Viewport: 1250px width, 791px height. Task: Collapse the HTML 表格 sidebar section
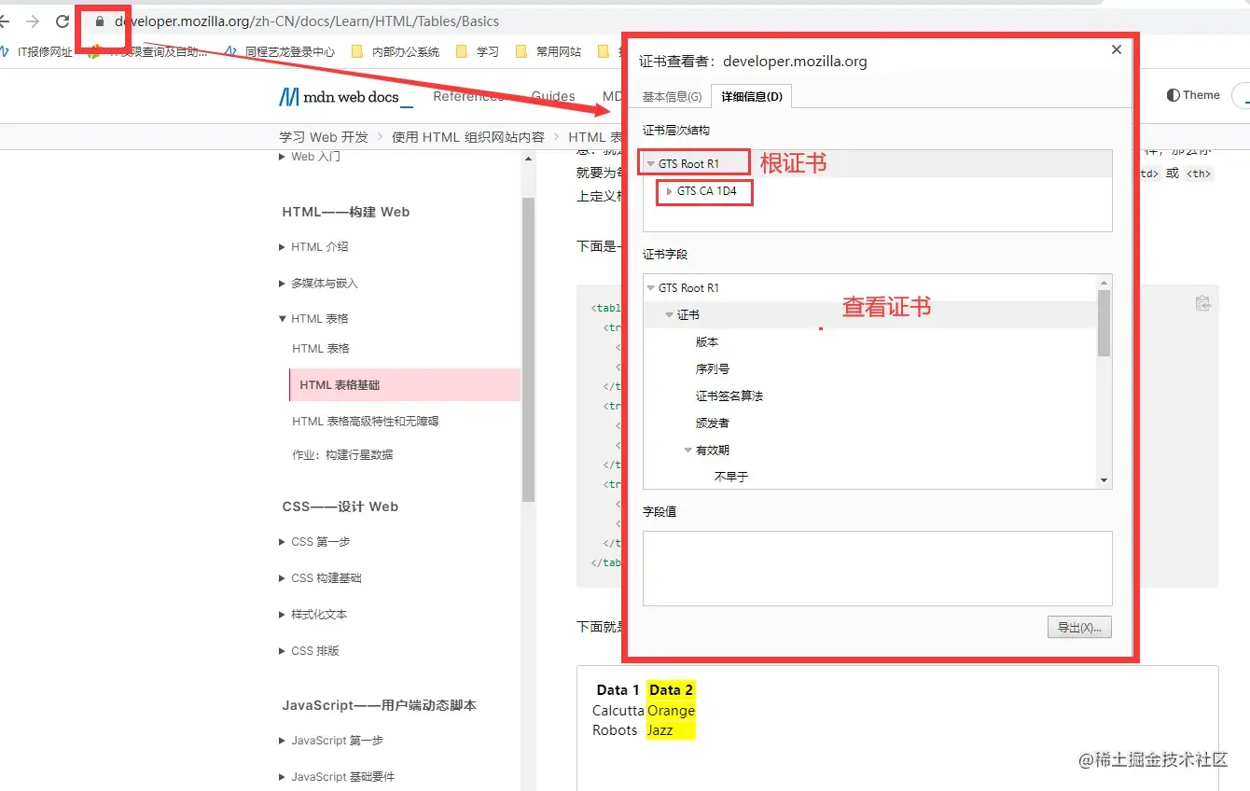283,319
